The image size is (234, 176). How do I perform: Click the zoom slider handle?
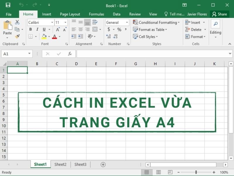coord(196,172)
